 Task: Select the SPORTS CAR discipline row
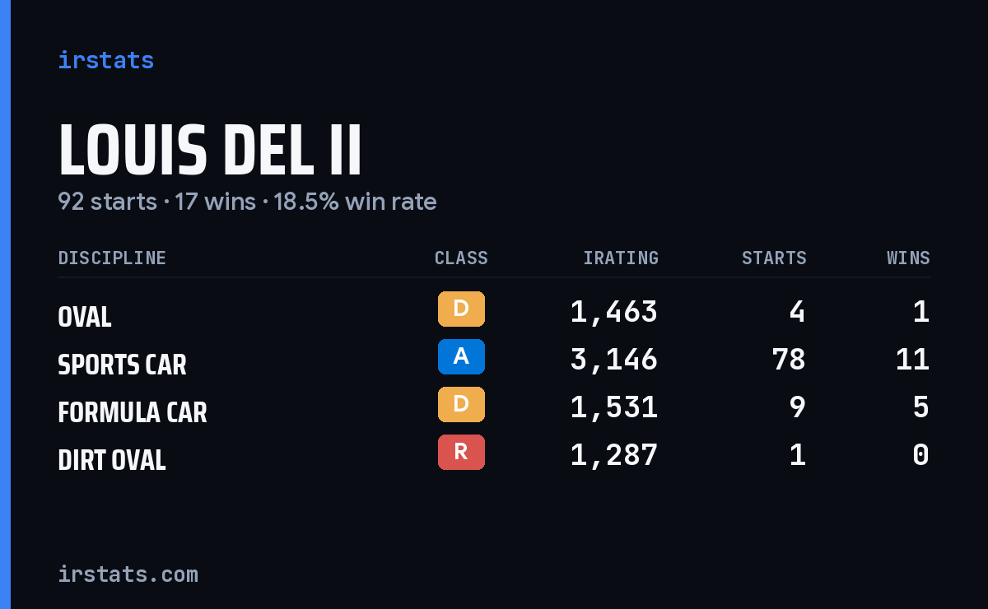coord(494,360)
